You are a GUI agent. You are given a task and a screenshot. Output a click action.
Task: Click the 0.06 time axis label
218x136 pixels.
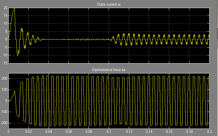tap(69, 132)
